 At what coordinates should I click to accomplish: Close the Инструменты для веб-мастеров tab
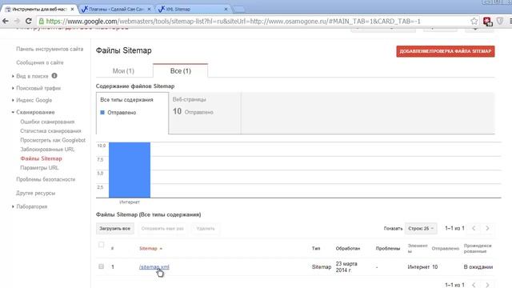[x=72, y=9]
